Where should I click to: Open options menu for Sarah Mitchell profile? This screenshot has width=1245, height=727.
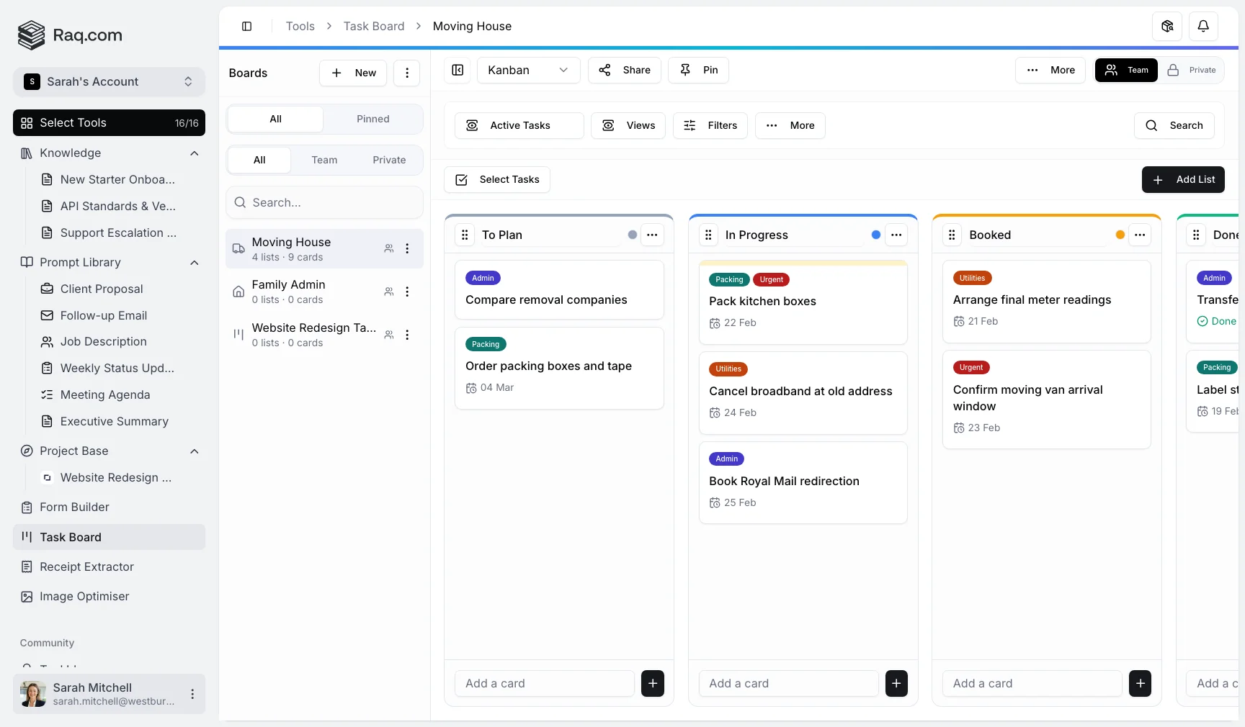[192, 695]
